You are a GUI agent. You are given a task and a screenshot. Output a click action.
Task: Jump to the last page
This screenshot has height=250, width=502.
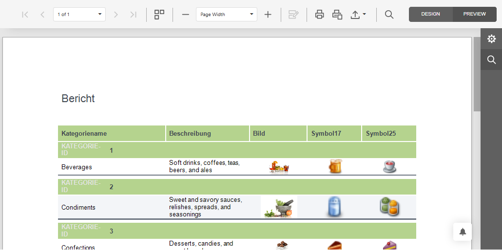point(133,15)
